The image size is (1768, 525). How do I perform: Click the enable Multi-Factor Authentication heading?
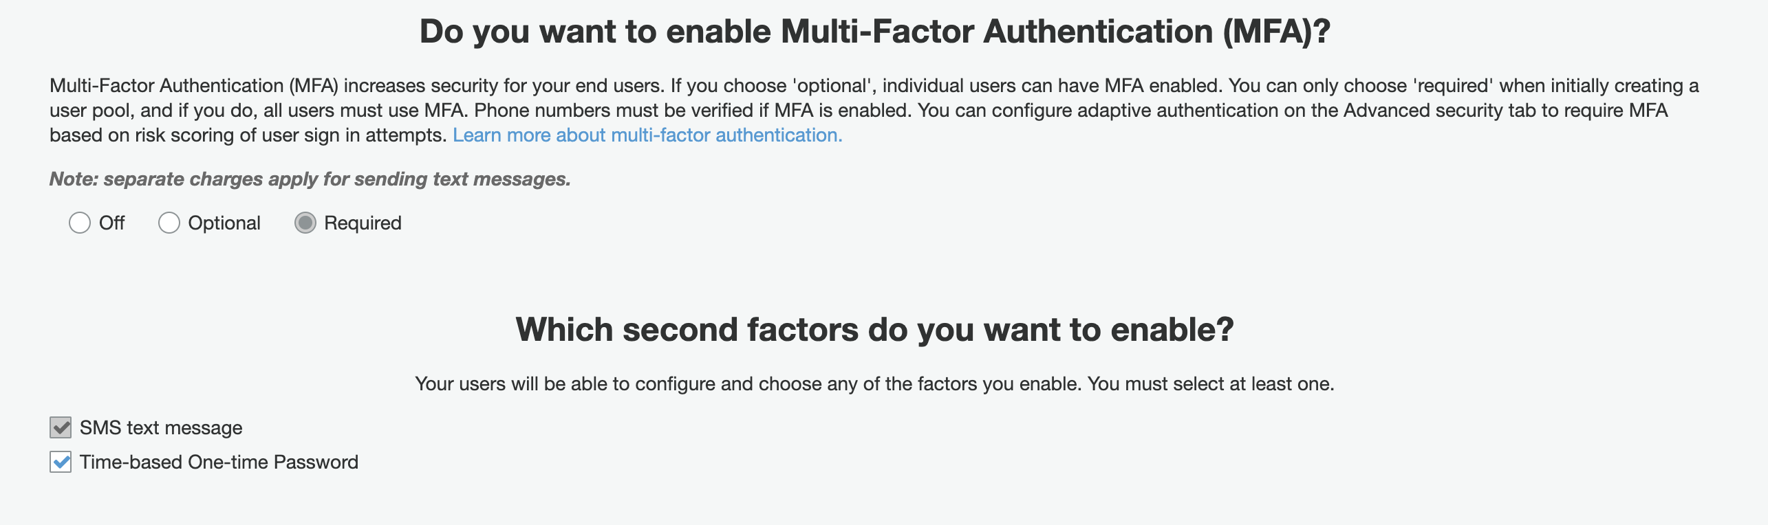pyautogui.click(x=875, y=32)
